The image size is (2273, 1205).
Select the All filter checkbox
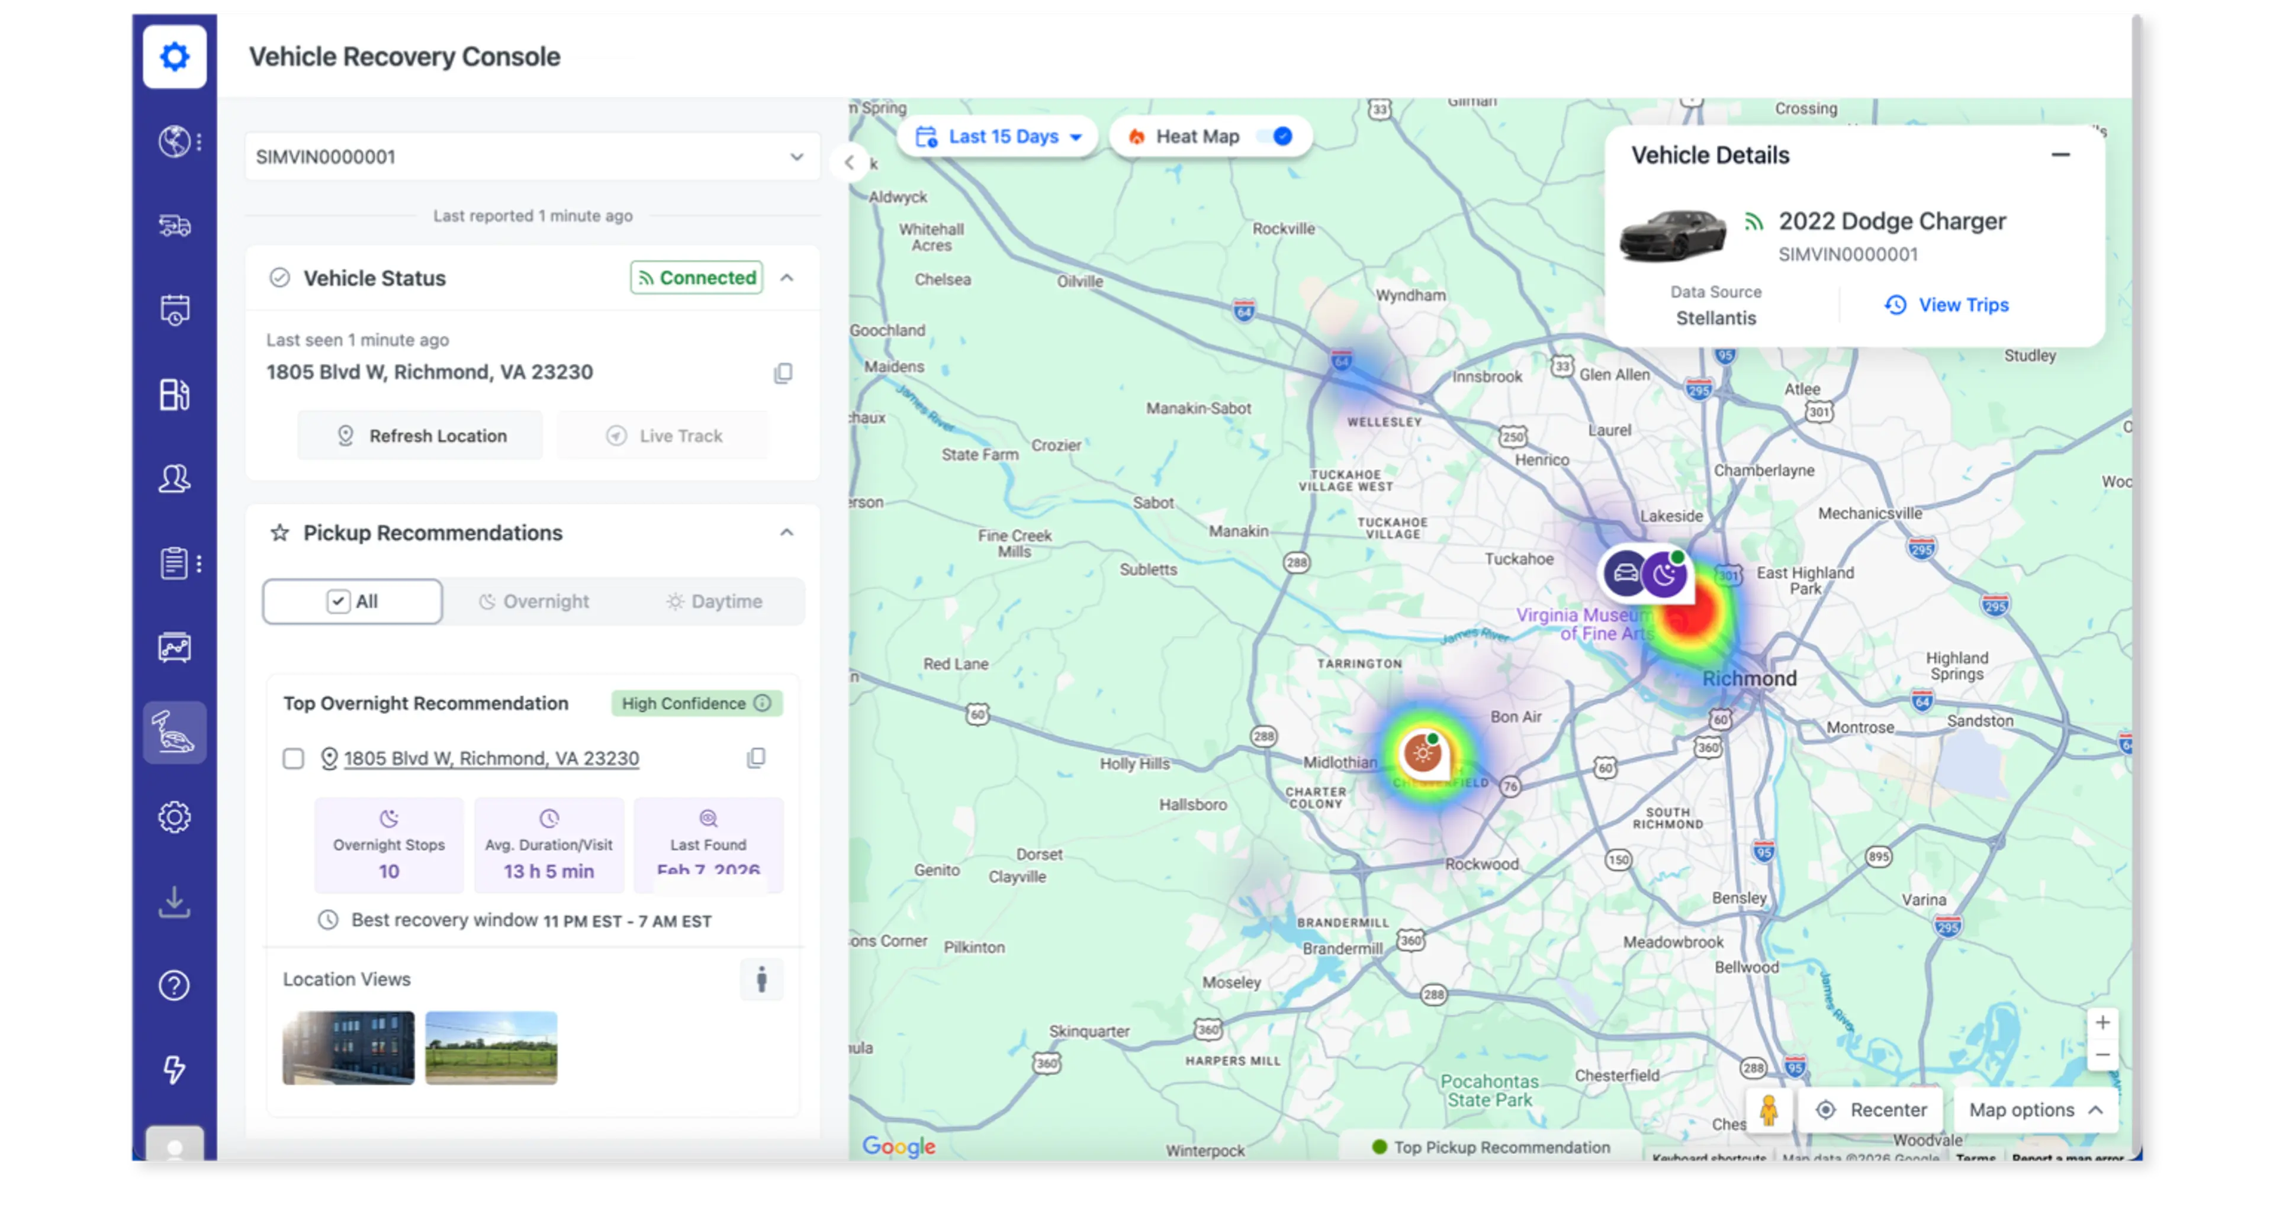[x=339, y=602]
